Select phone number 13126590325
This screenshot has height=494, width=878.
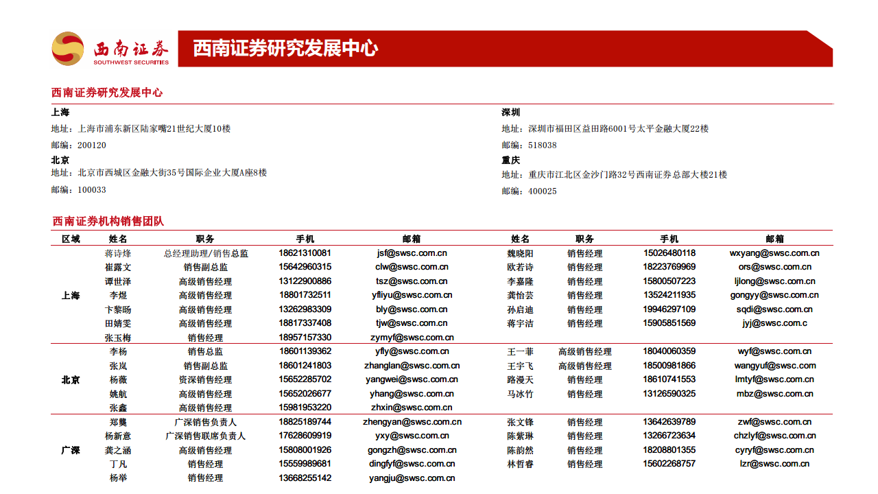pos(669,394)
